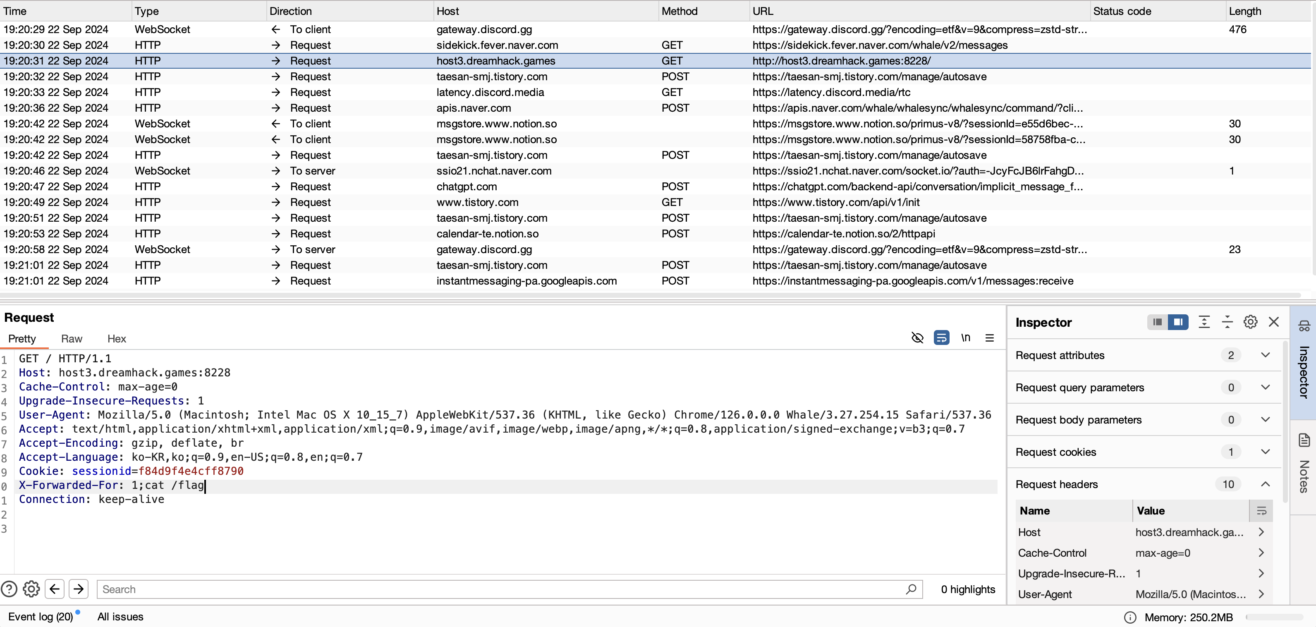Click the Inspector collapse all sections icon
1316x627 pixels.
point(1227,322)
